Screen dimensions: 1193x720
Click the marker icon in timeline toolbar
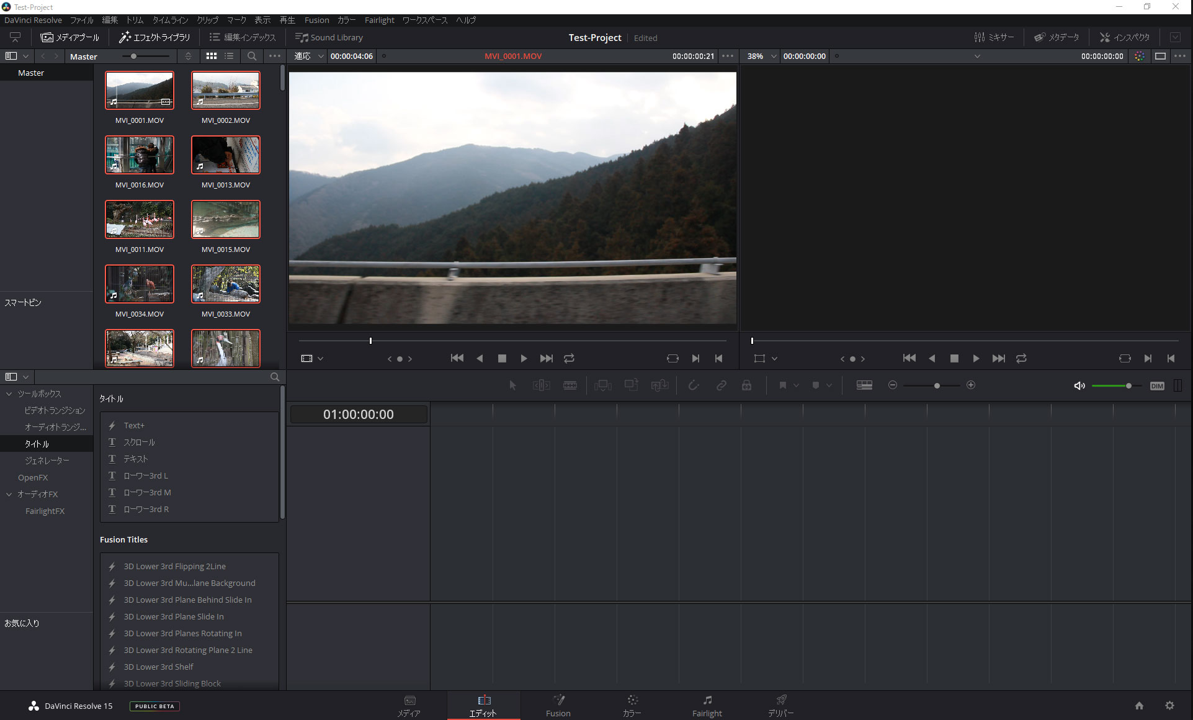(816, 385)
